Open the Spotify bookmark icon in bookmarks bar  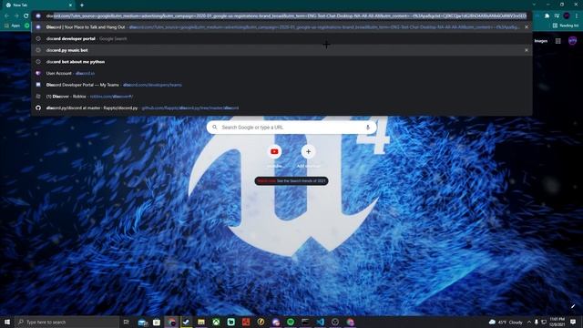point(27,26)
